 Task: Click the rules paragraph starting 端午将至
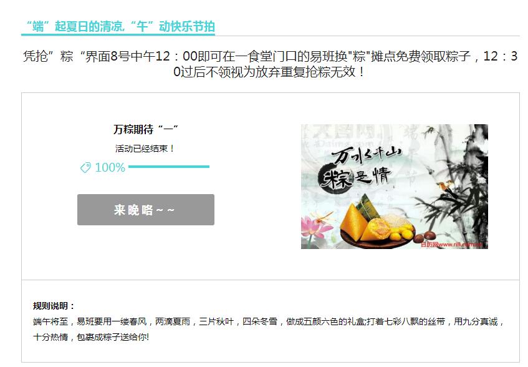click(269, 330)
